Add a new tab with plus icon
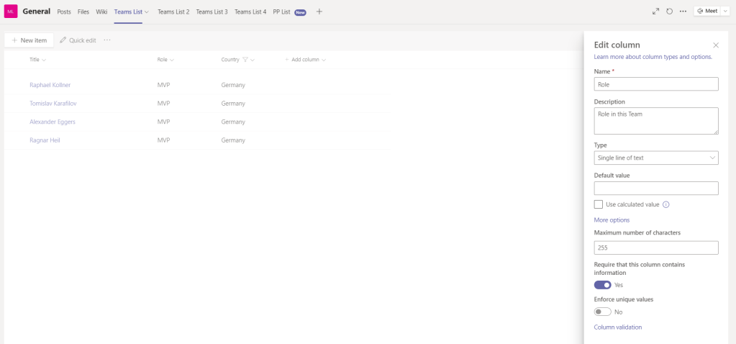This screenshot has width=736, height=344. (319, 12)
